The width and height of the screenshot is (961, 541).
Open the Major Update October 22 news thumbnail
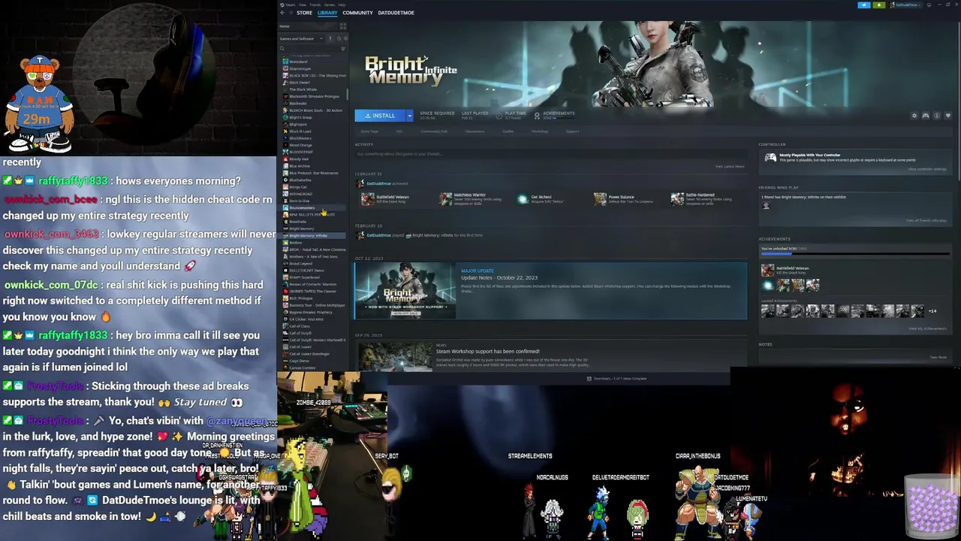(405, 291)
